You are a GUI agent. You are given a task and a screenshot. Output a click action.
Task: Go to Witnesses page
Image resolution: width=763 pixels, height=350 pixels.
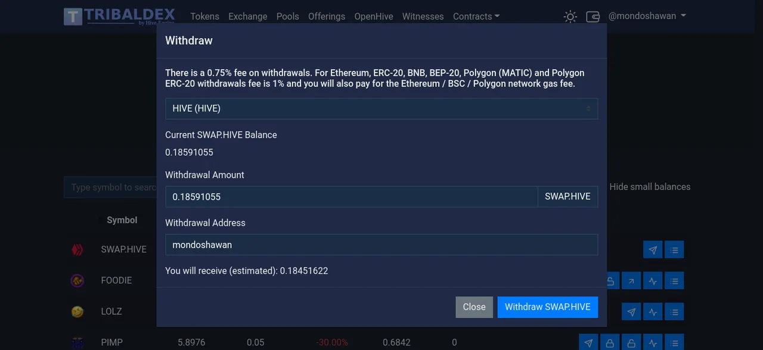tap(423, 17)
